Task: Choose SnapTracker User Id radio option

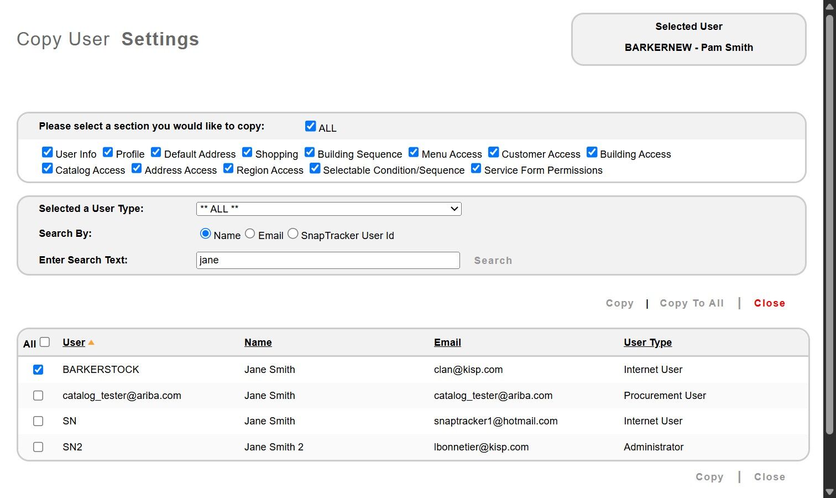Action: [293, 234]
